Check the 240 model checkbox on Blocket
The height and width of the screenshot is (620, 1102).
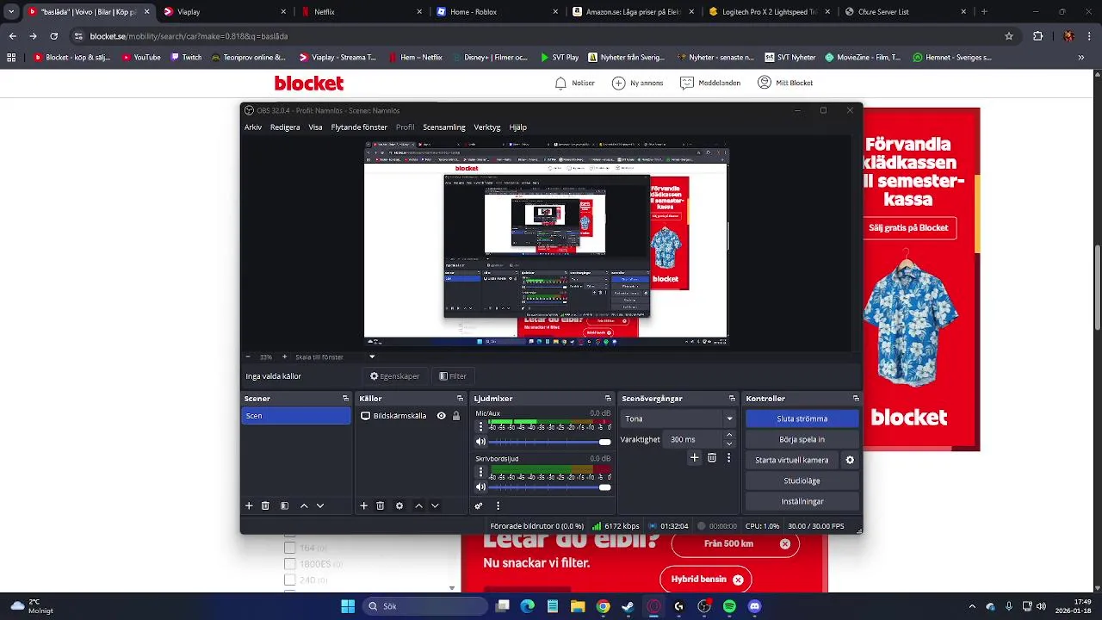click(289, 580)
